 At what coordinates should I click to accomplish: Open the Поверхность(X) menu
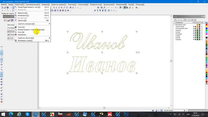(x=96, y=5)
